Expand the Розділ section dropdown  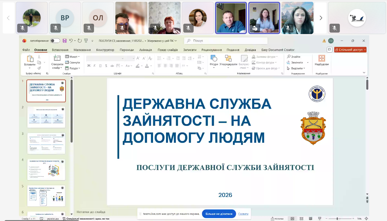(72, 68)
